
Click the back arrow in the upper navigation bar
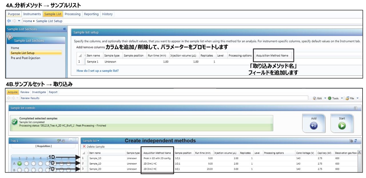pos(9,21)
